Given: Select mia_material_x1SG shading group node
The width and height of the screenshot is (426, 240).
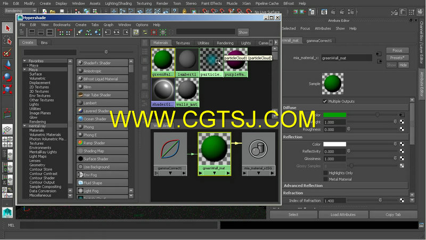Looking at the screenshot, I should [x=258, y=154].
